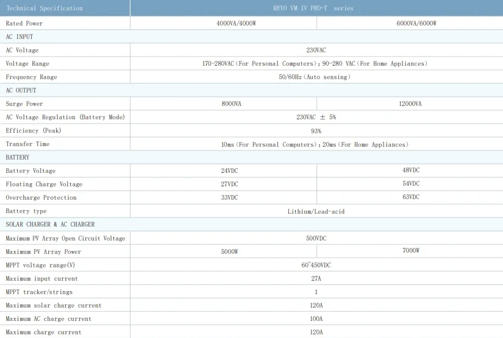Click the 100A maximum AC charge current value
Screen dimensions: 503x338
click(x=316, y=319)
